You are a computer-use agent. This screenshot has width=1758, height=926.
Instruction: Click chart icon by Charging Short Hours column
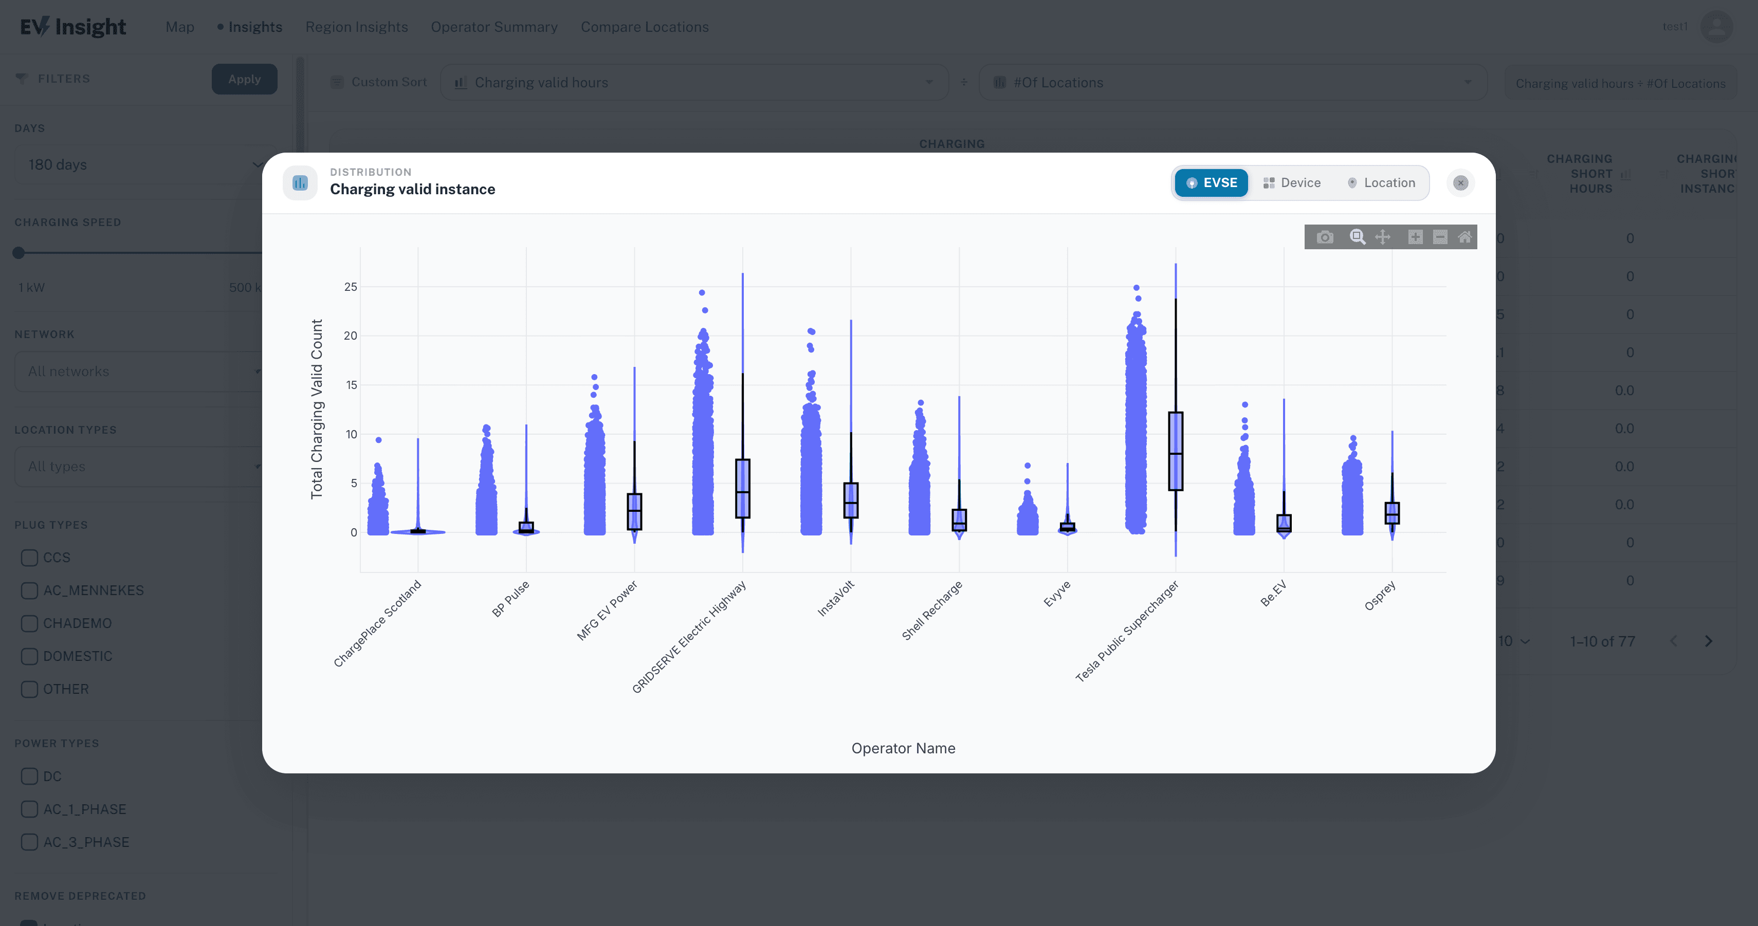click(x=1625, y=174)
